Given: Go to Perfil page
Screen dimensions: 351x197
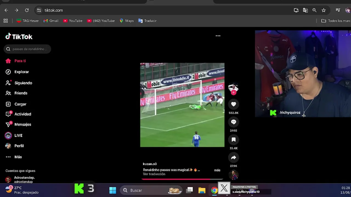Looking at the screenshot, I should click(x=15, y=146).
